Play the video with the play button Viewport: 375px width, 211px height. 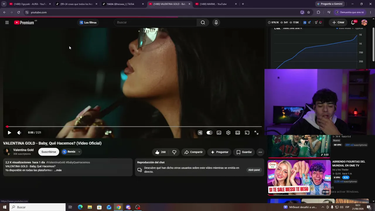[9, 133]
